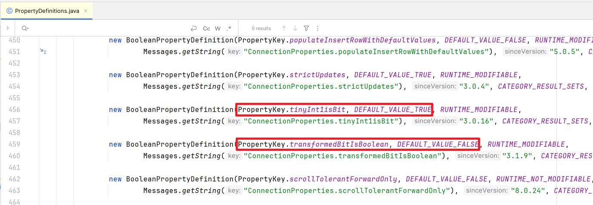
Task: Click the Java class icon on PropertyDefinitions tab
Action: click(9, 11)
